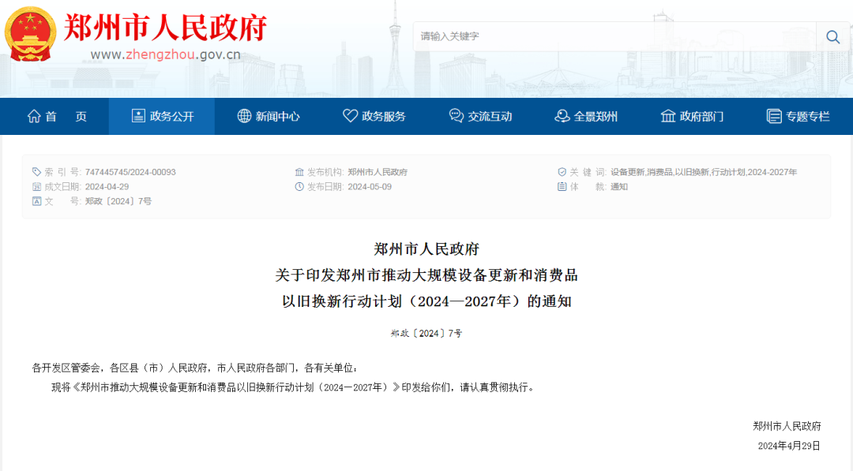Click the www.zhengzhou.gov.cn URL text
853x471 pixels.
165,55
